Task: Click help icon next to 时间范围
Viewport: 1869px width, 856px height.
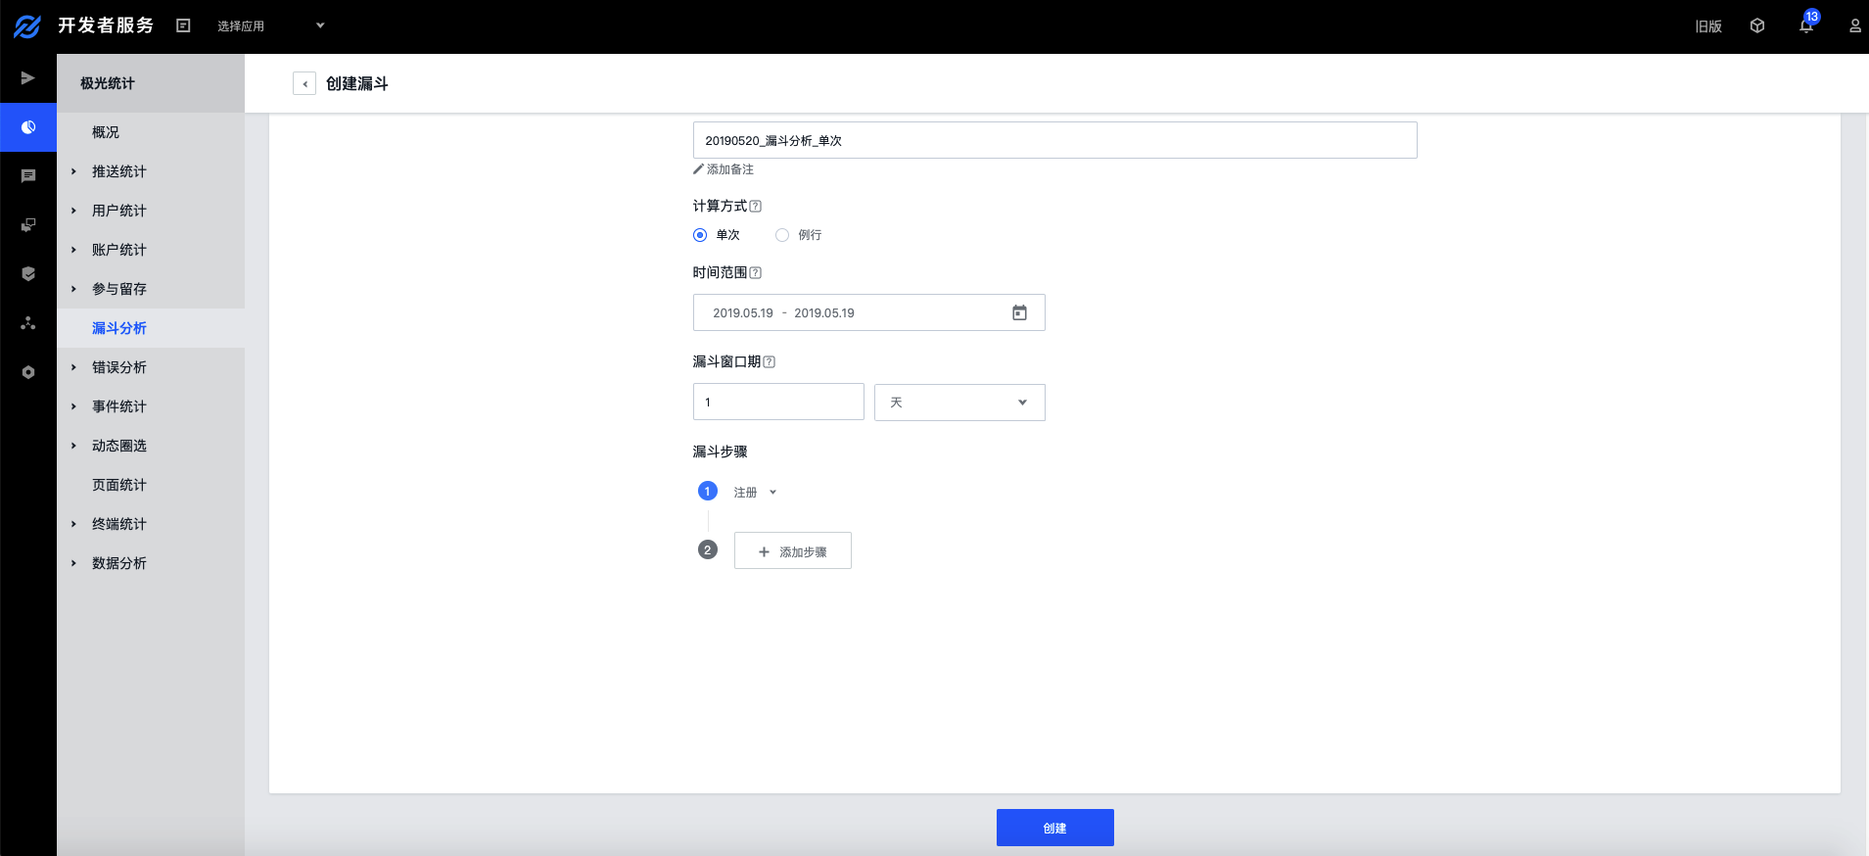Action: [x=756, y=272]
